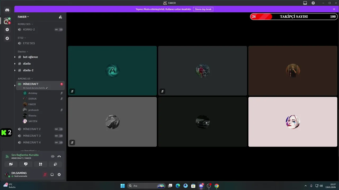The width and height of the screenshot is (339, 190).
Task: Open Google Chrome from taskbar
Action: 217,186
